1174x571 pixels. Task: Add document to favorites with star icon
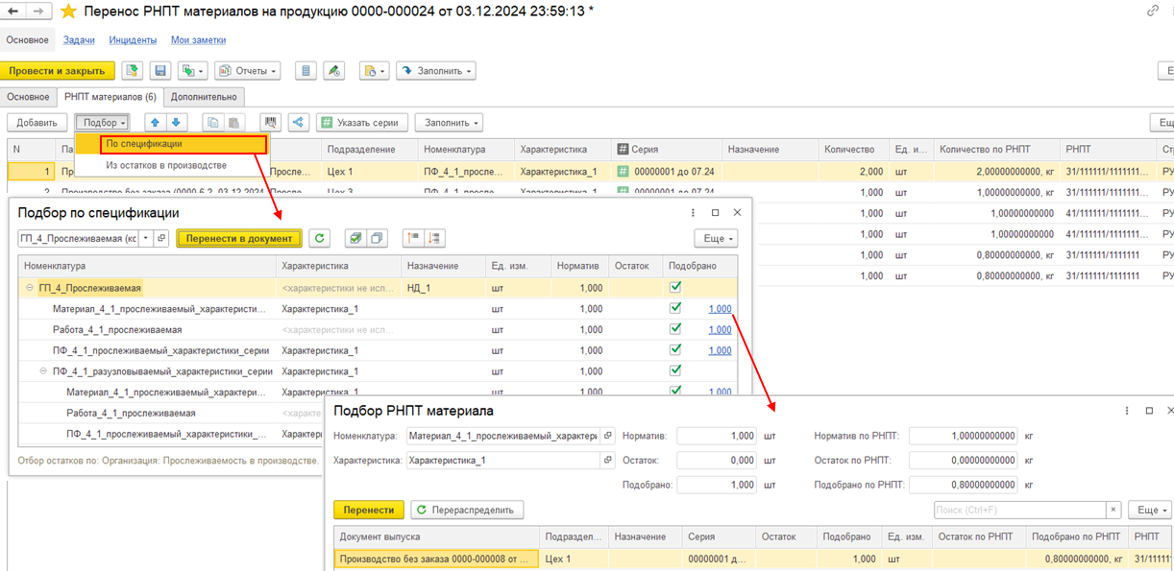tap(67, 12)
